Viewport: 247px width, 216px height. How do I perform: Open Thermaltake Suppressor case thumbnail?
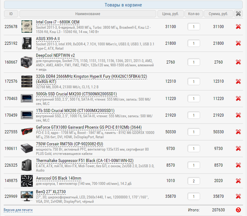pos(27,165)
